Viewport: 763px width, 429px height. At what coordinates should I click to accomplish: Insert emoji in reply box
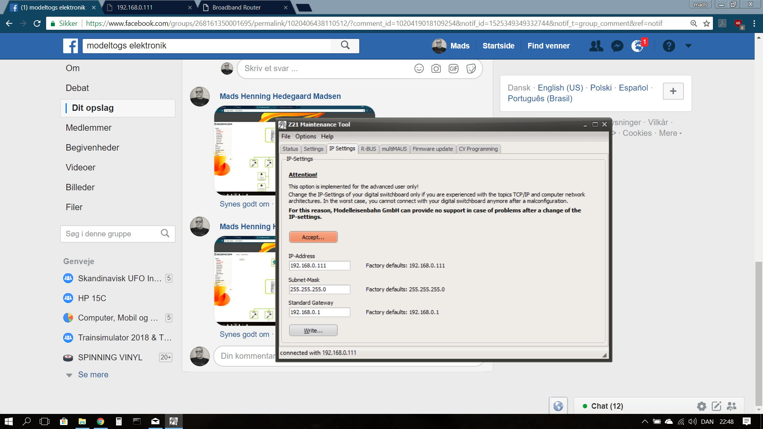coord(419,68)
